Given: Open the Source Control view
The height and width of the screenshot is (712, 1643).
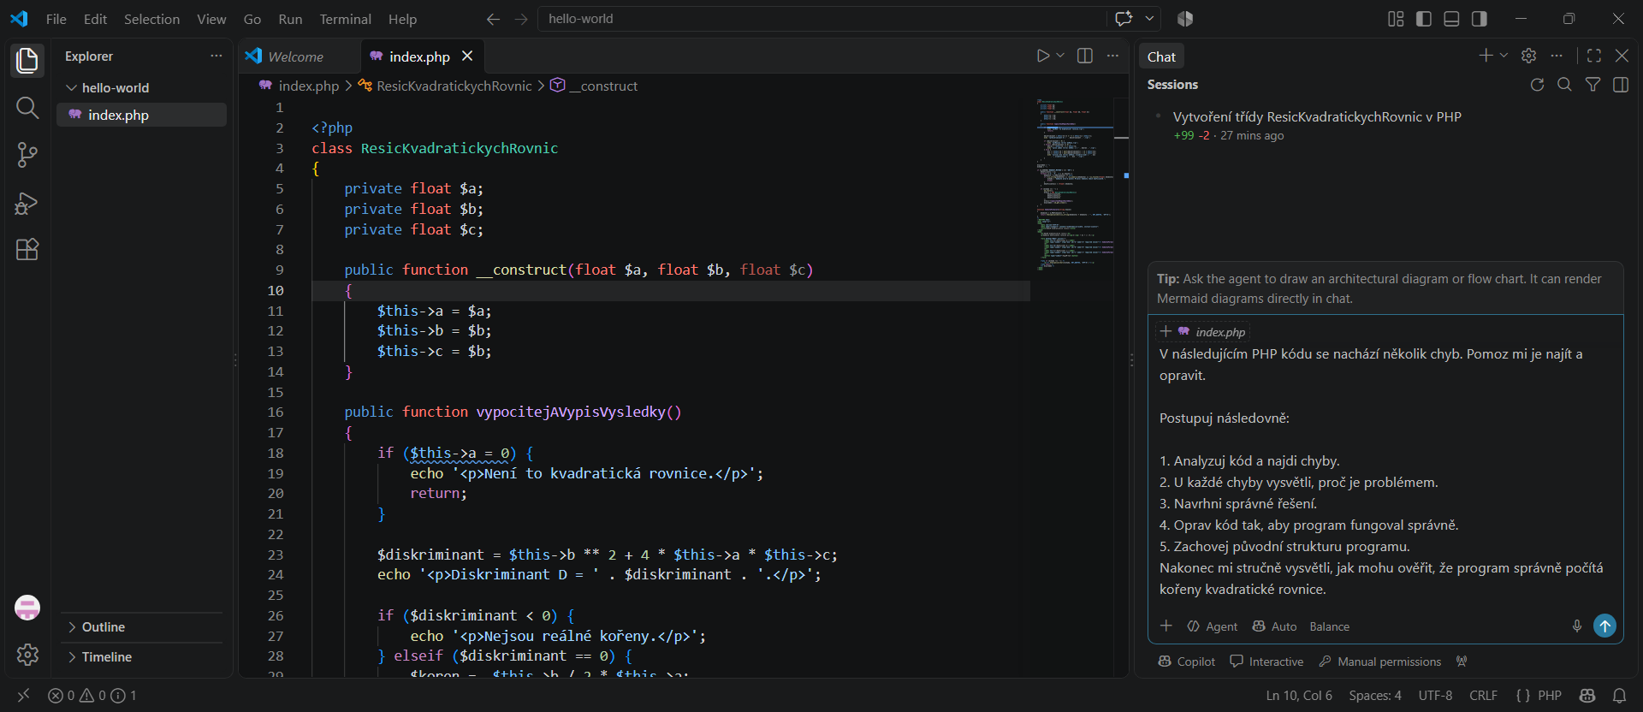Looking at the screenshot, I should point(27,155).
